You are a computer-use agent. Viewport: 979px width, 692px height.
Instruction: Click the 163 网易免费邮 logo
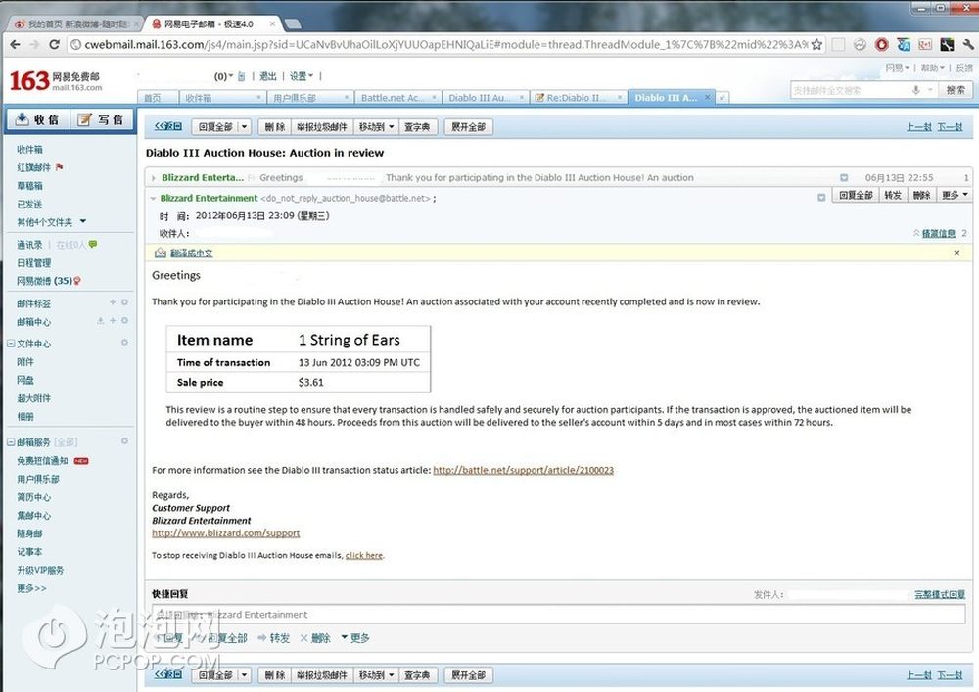55,80
